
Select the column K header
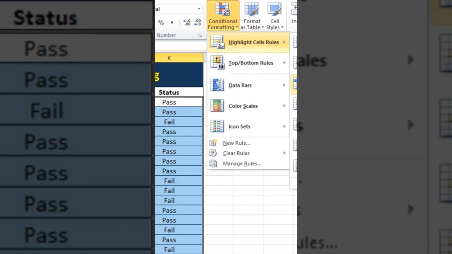tap(179, 58)
